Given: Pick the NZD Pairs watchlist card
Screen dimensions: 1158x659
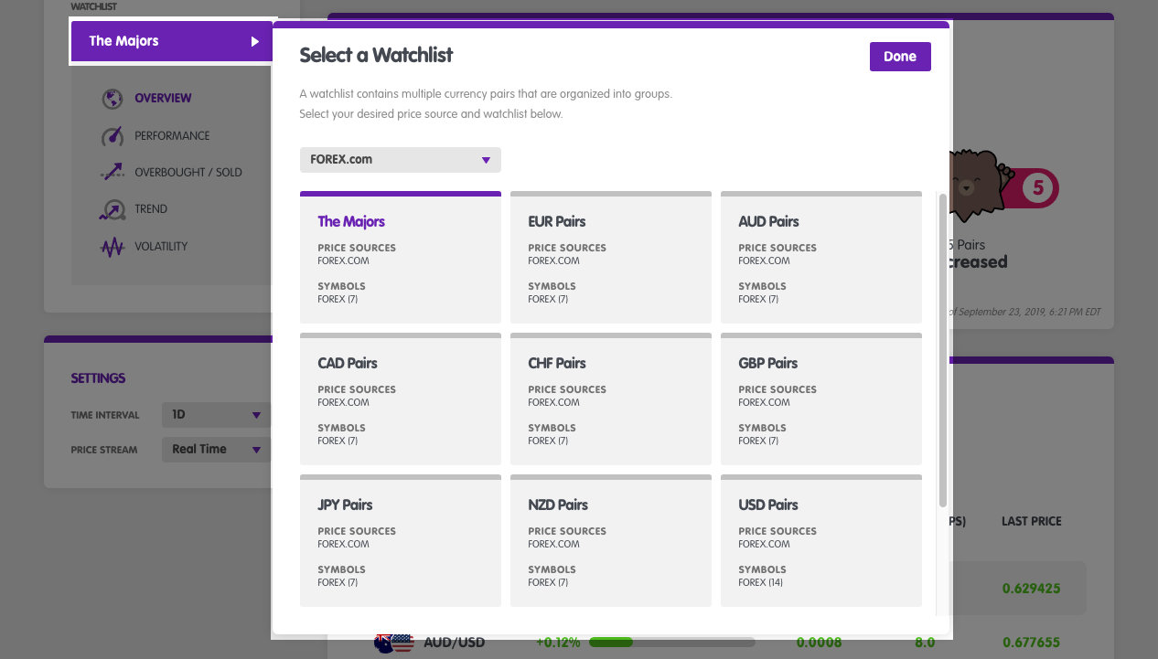Looking at the screenshot, I should pos(611,540).
